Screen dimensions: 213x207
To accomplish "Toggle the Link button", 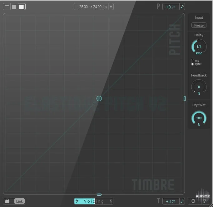I will click(19, 201).
